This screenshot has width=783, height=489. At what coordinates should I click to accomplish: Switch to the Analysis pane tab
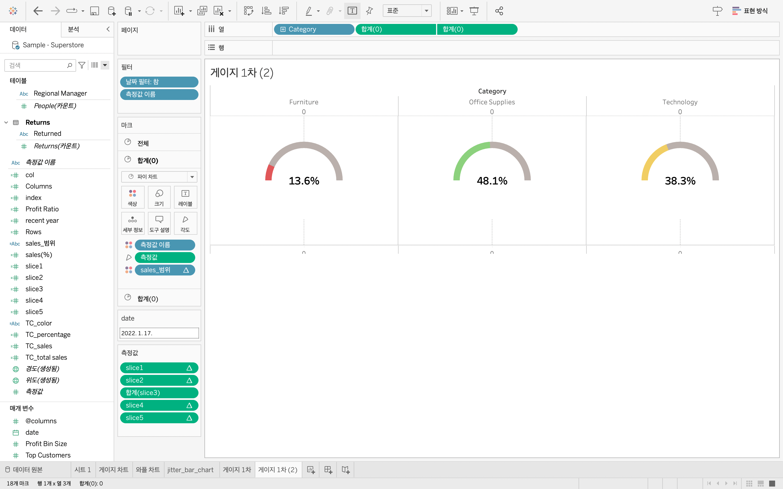click(73, 29)
